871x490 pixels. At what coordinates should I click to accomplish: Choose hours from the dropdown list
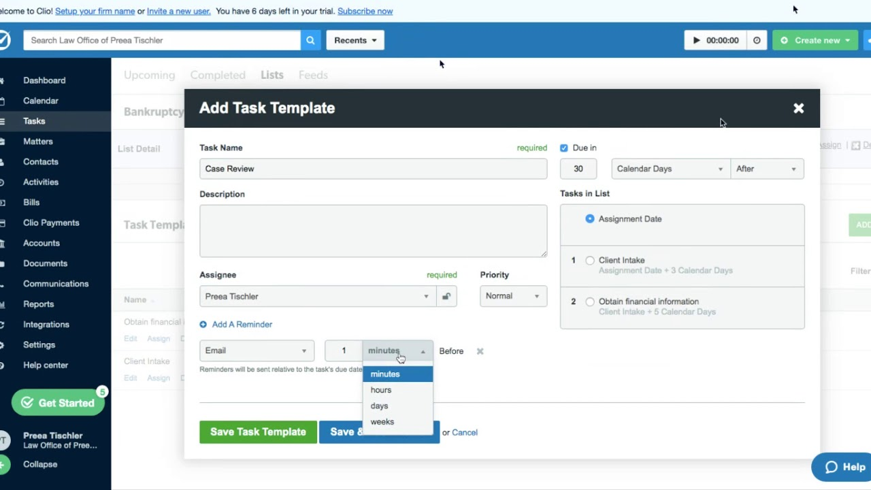tap(398, 390)
